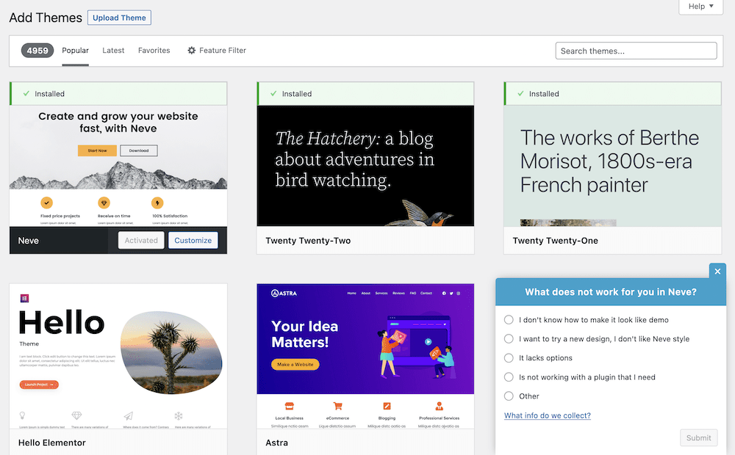The image size is (735, 455).
Task: Close the Neve feedback popup
Action: click(717, 272)
